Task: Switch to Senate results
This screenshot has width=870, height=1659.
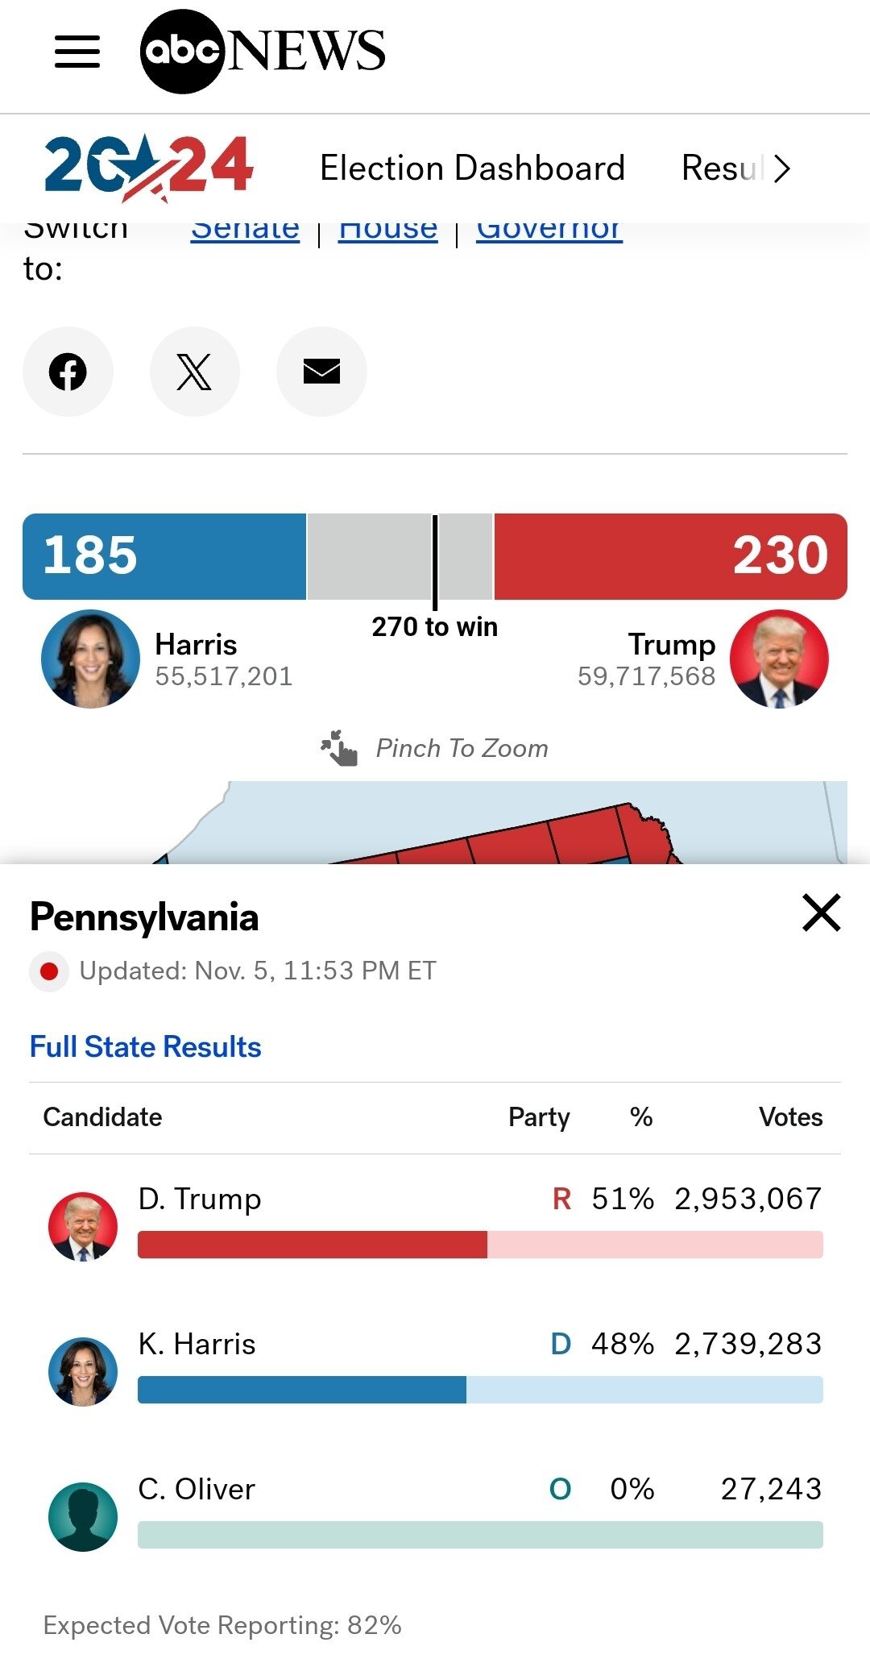Action: [245, 231]
